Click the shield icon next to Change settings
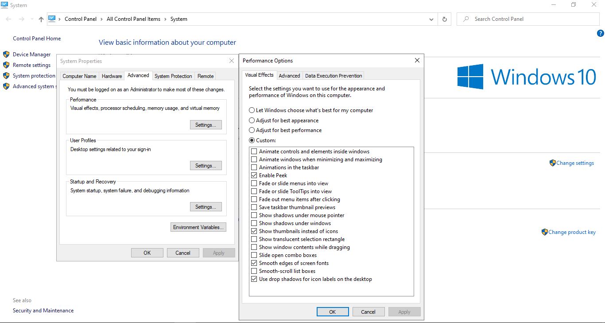Image resolution: width=605 pixels, height=323 pixels. [552, 163]
